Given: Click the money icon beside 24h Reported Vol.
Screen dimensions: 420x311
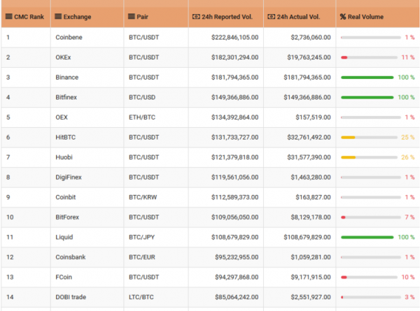Looking at the screenshot, I should 196,17.
